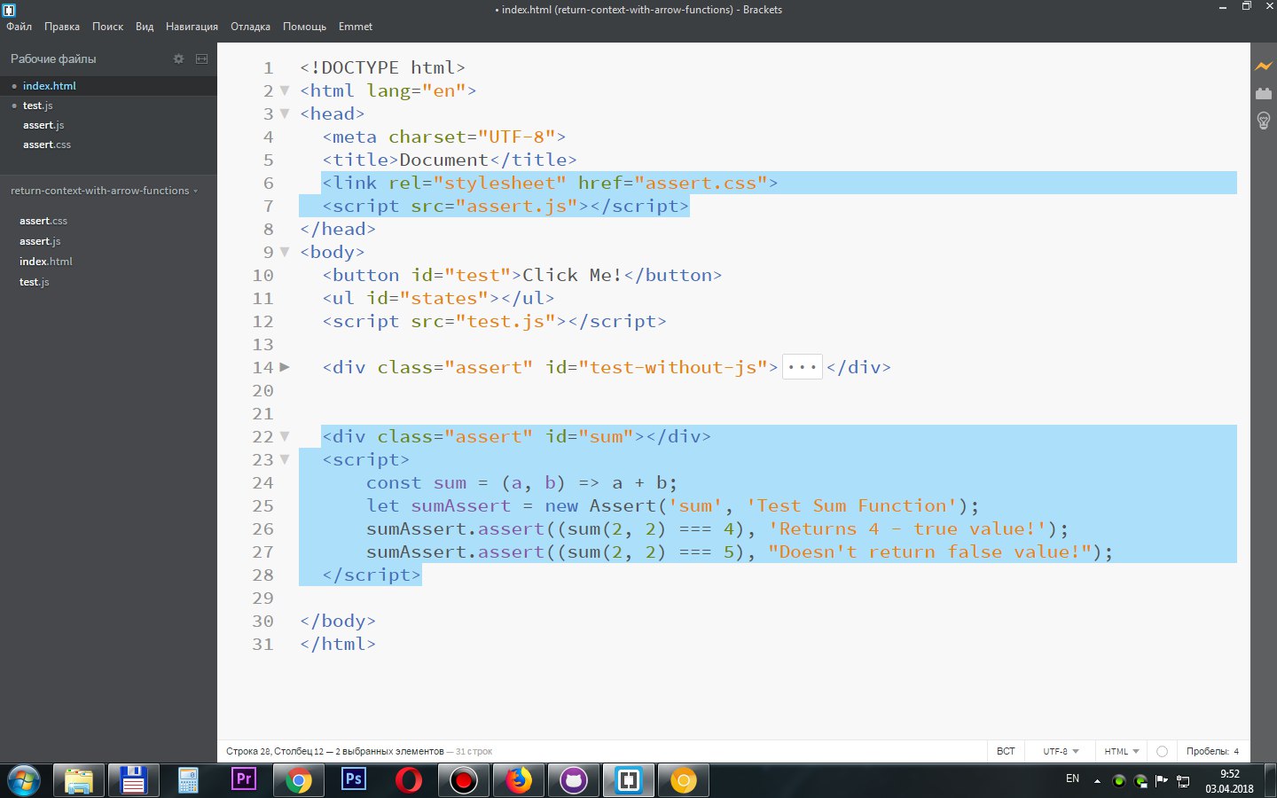Place cursor on </html> closing tag
This screenshot has height=798, width=1277.
(338, 644)
